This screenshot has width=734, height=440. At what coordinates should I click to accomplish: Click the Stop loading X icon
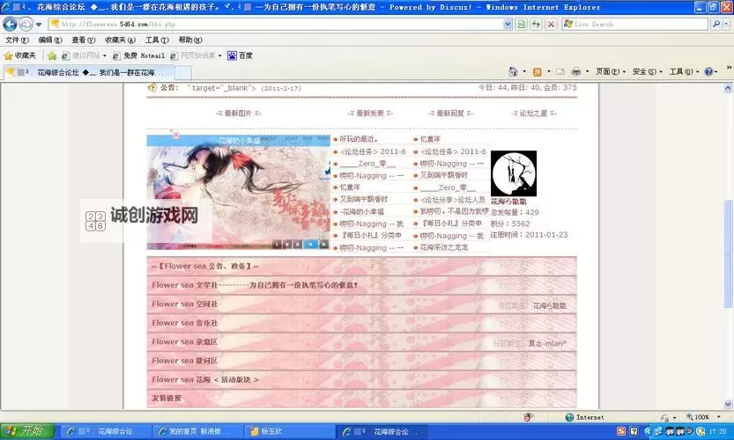[551, 24]
